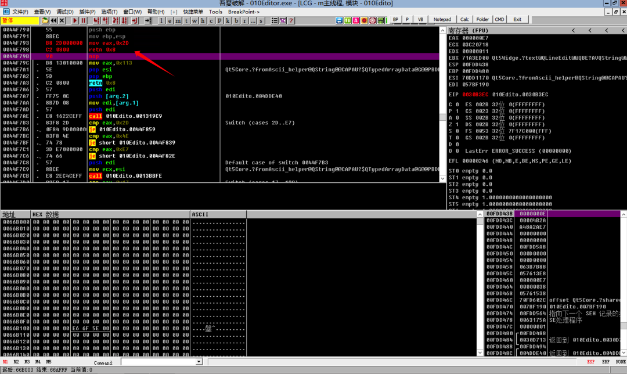This screenshot has width=627, height=374.
Task: Open the 文件(F) menu
Action: tap(20, 12)
